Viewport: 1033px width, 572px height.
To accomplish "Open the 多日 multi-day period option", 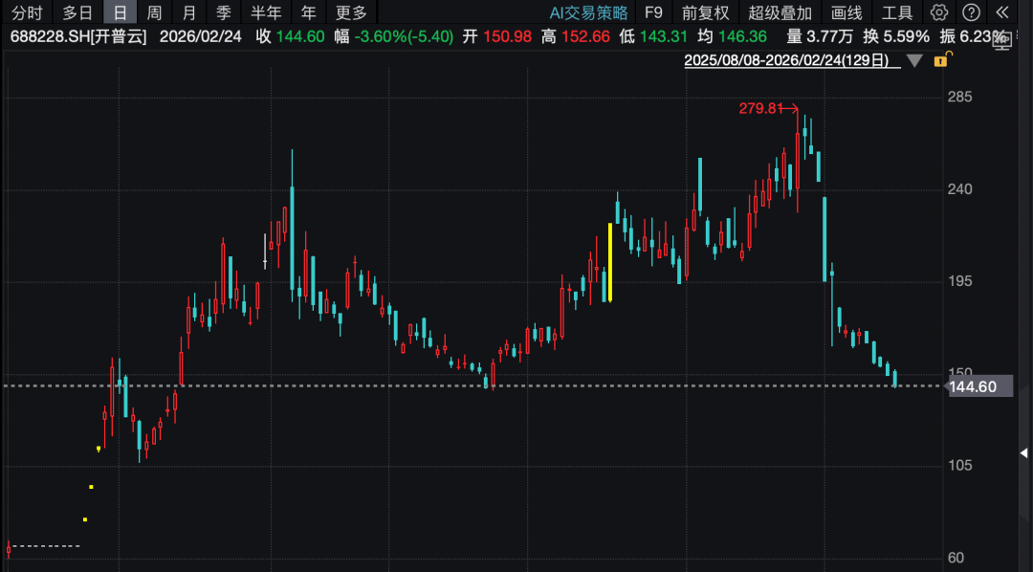I will pyautogui.click(x=74, y=12).
